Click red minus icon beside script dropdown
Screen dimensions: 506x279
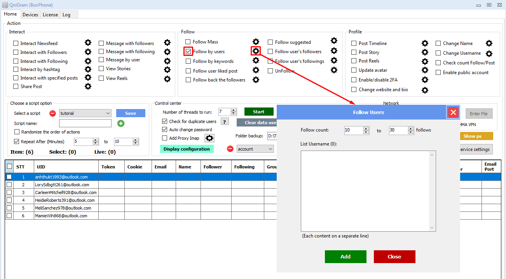(52, 113)
